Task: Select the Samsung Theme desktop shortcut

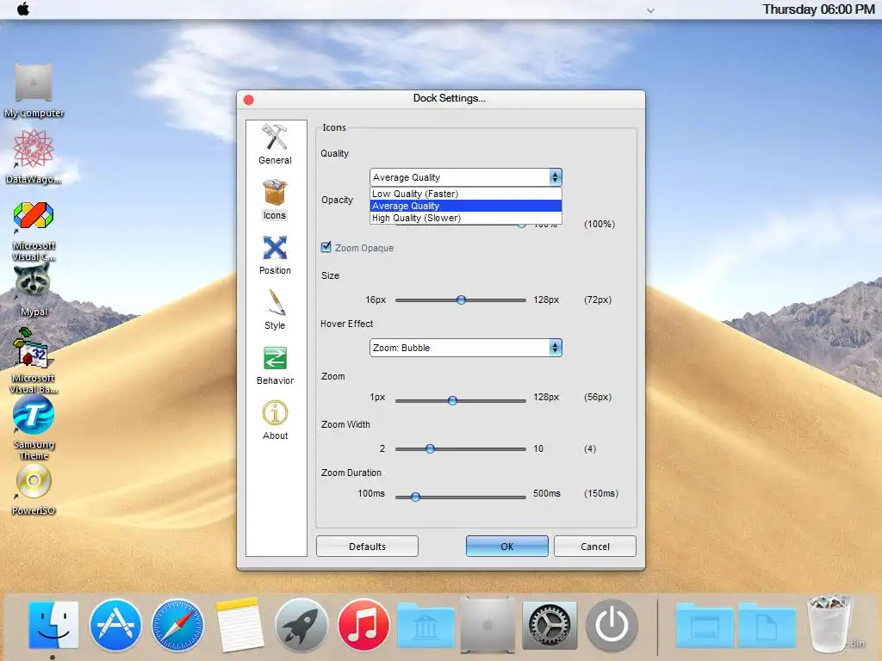Action: click(34, 428)
